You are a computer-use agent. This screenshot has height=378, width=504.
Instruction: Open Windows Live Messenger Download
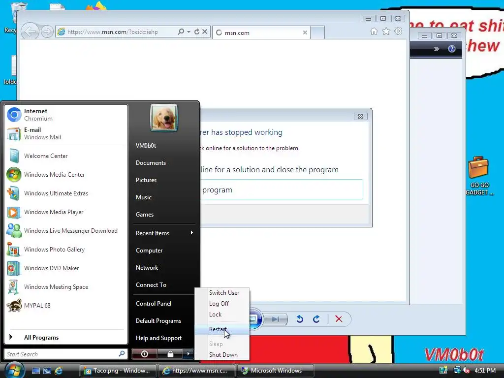click(x=66, y=231)
